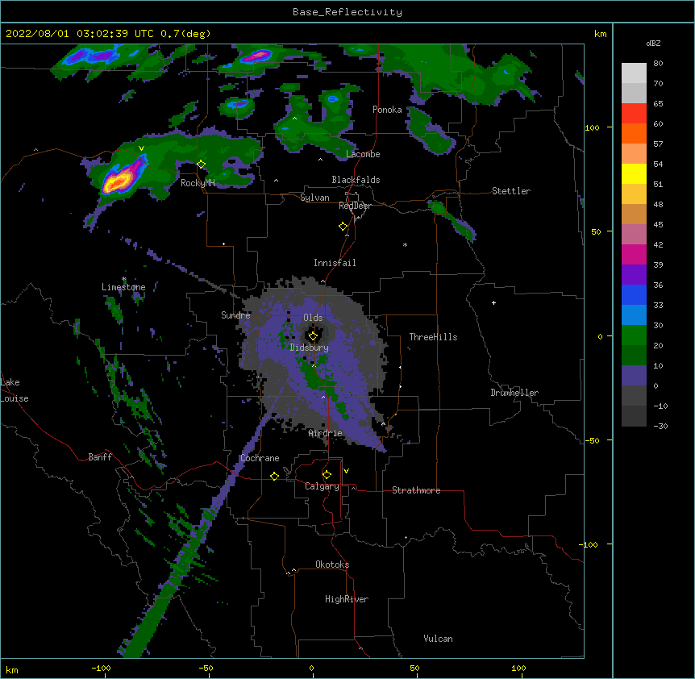Pick the red 60-65 dBZ legend swatch
Screen dimensions: 695x679
[634, 113]
